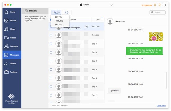This screenshot has height=111, width=171.
Task: Click the iPhone Transfer for Mac logo
Action: coord(11,96)
